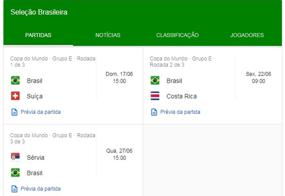Open Prévia da partida for Brasil vs Costa Rica
This screenshot has width=285, height=196.
coord(180,112)
